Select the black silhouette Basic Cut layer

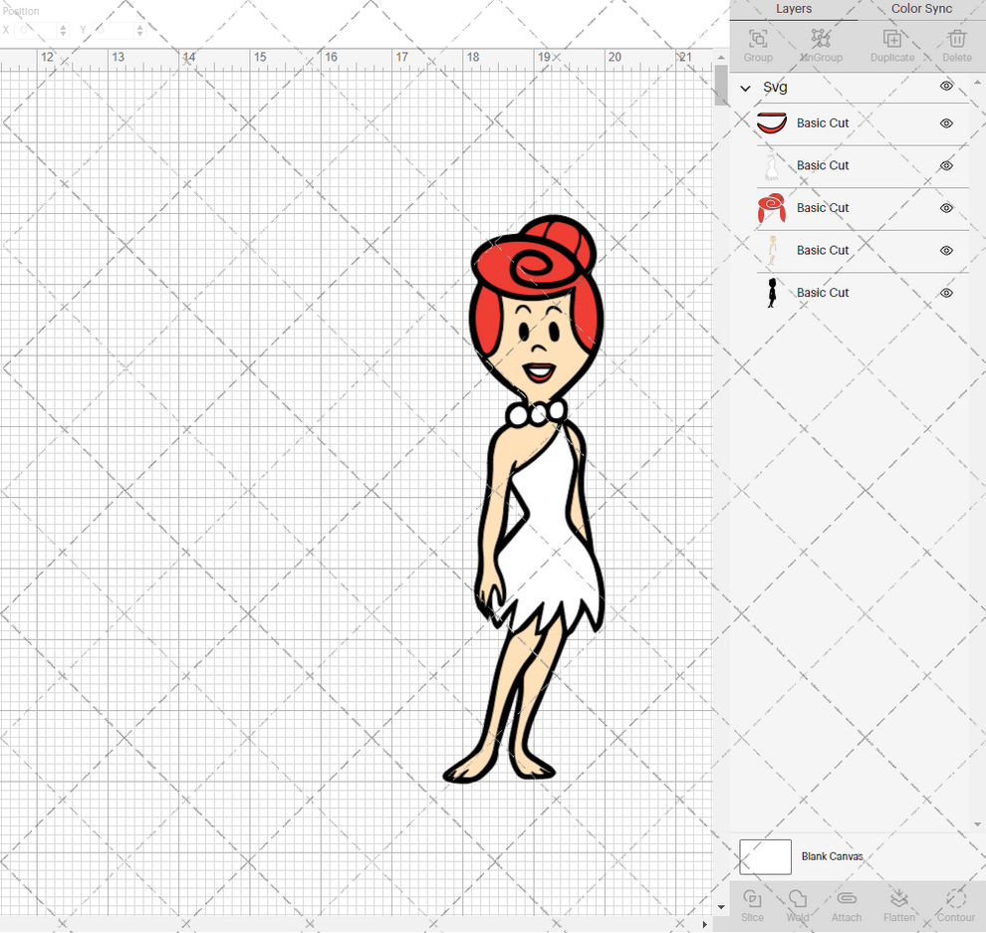[823, 292]
